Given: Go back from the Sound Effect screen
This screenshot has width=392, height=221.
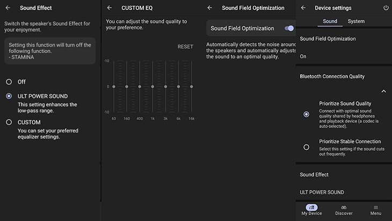Looking at the screenshot, I should click(x=8, y=8).
